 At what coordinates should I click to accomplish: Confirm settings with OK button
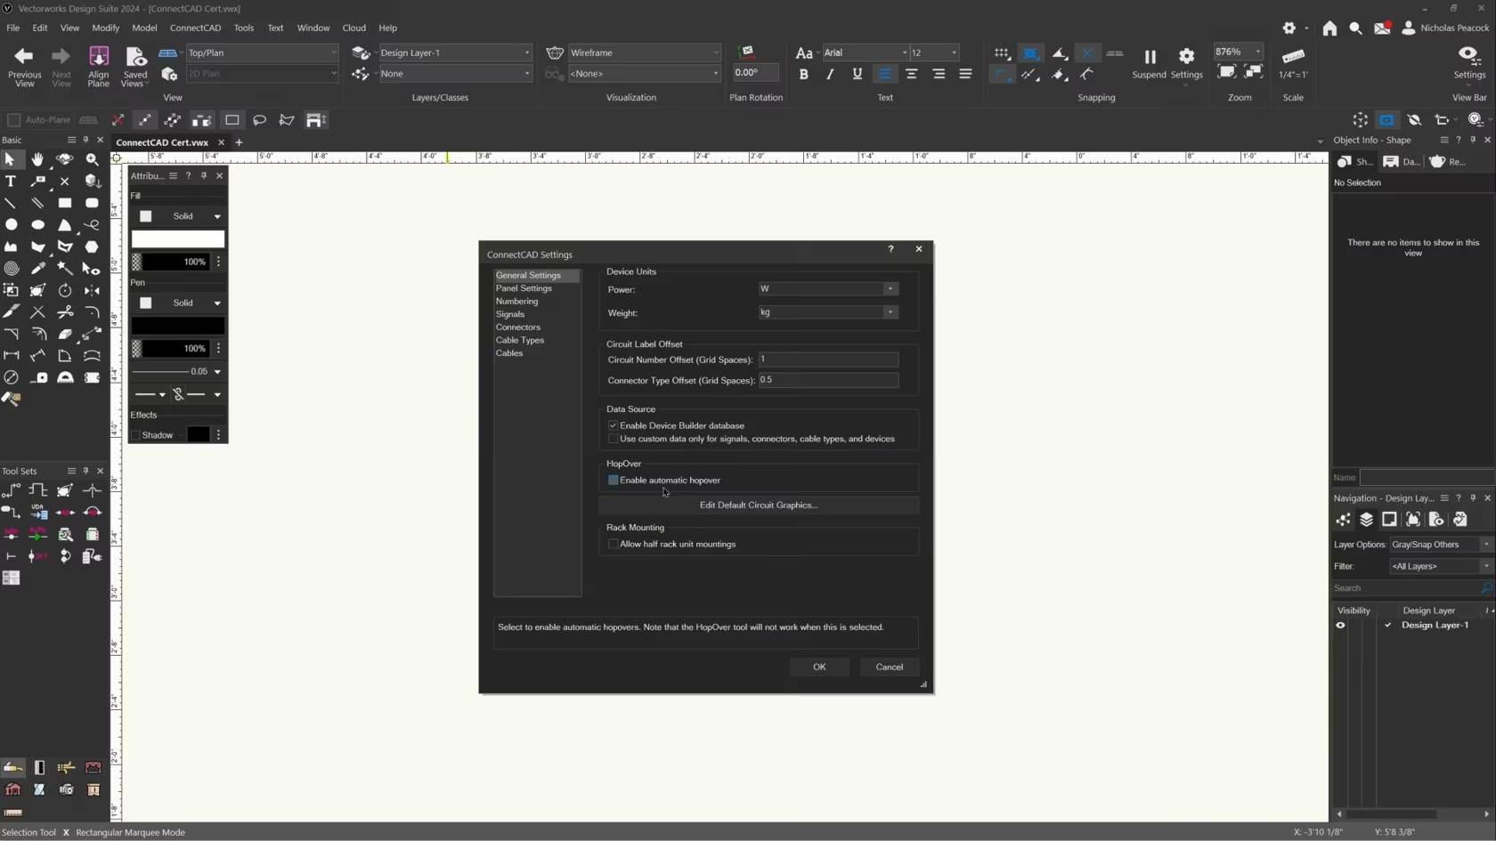coord(818,666)
